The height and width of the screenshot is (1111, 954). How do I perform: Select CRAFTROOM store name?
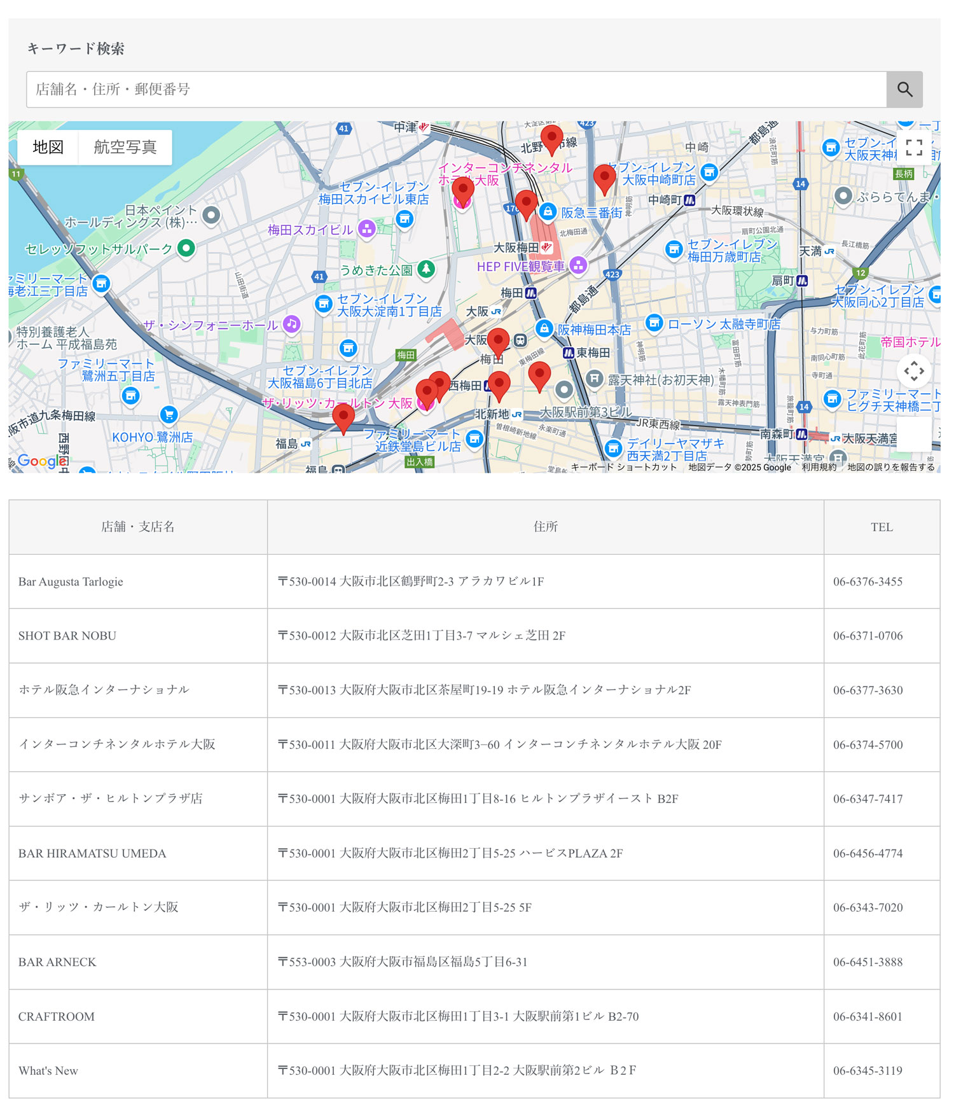point(57,1016)
